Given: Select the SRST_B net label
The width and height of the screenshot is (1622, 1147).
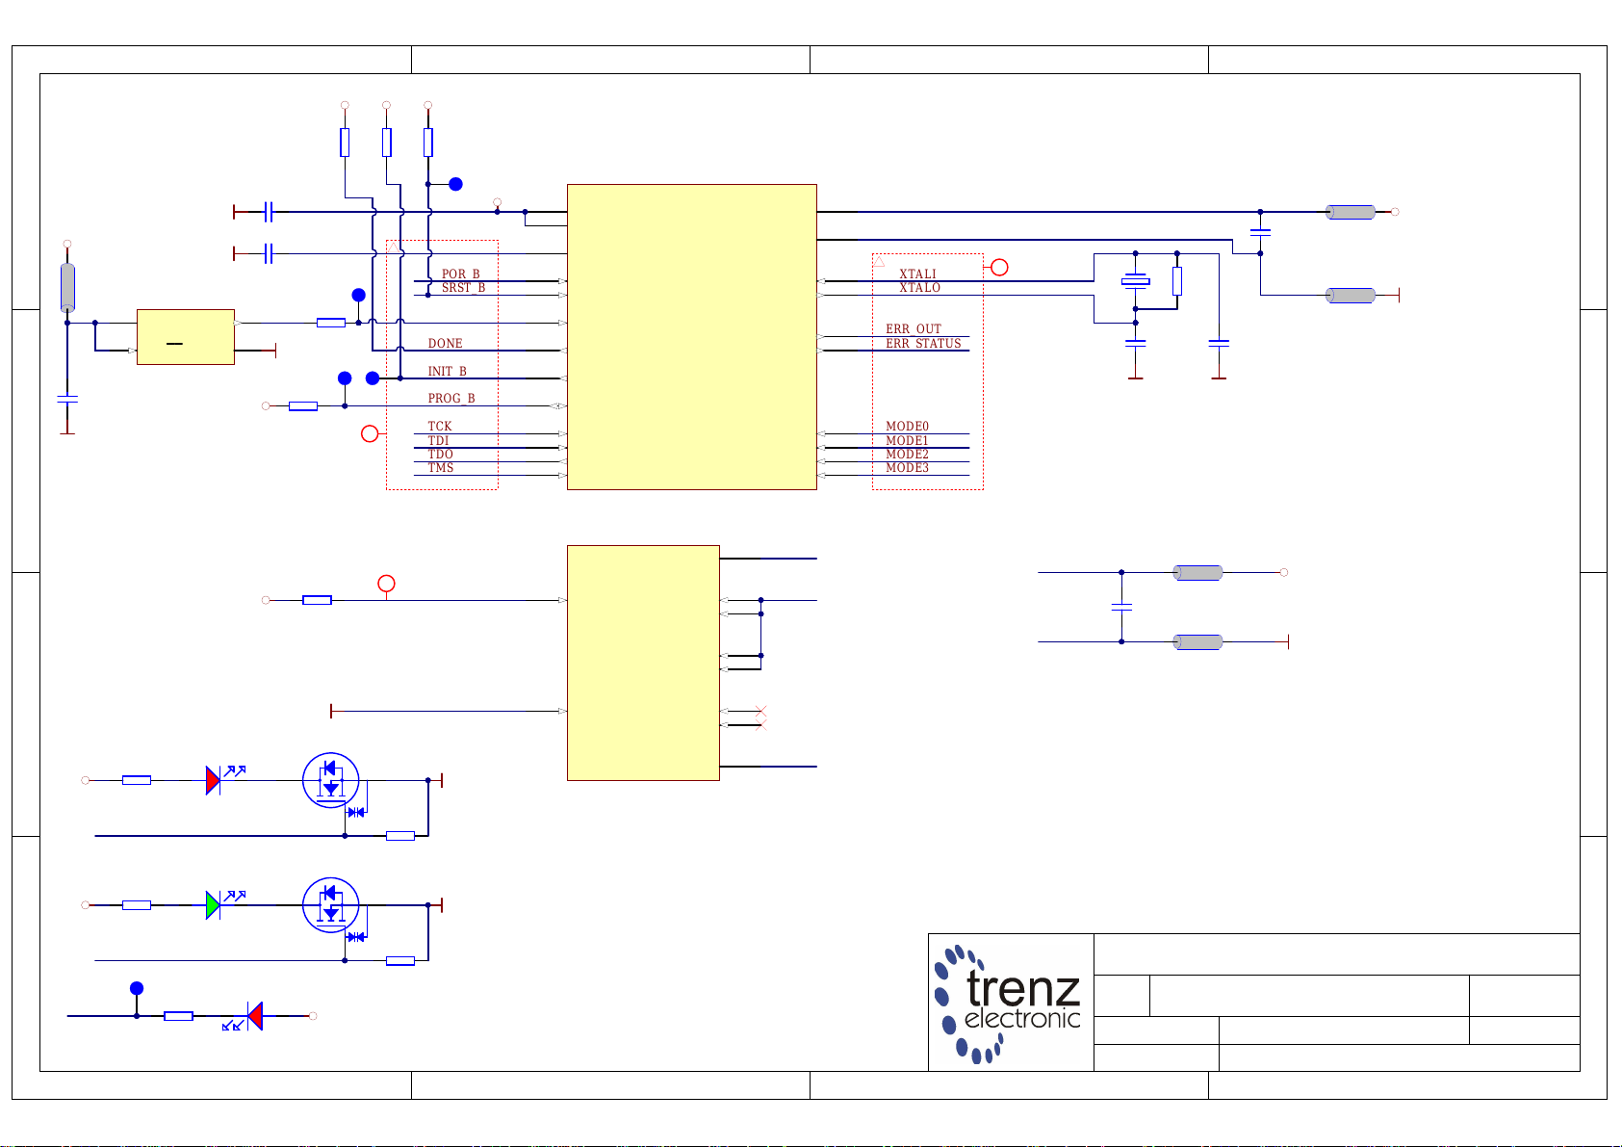Looking at the screenshot, I should pyautogui.click(x=464, y=288).
